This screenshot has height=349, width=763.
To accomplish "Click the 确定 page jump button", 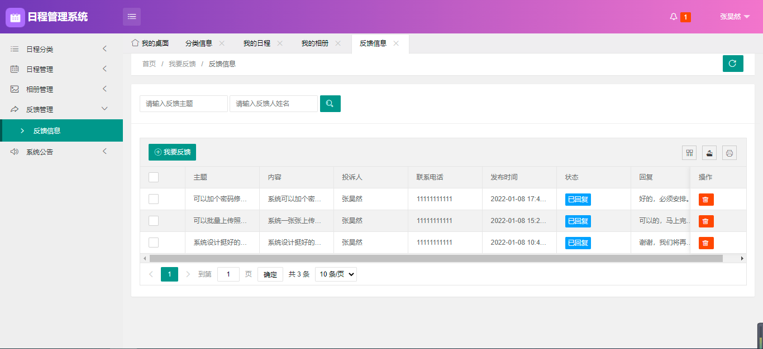I will coord(270,274).
